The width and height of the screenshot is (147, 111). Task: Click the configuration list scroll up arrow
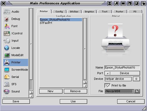(85, 82)
